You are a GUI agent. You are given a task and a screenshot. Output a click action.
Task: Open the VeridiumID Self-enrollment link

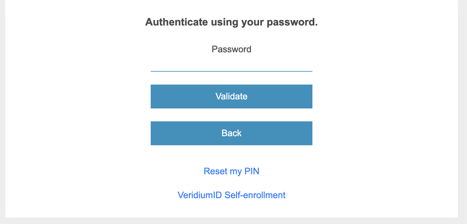click(x=231, y=195)
